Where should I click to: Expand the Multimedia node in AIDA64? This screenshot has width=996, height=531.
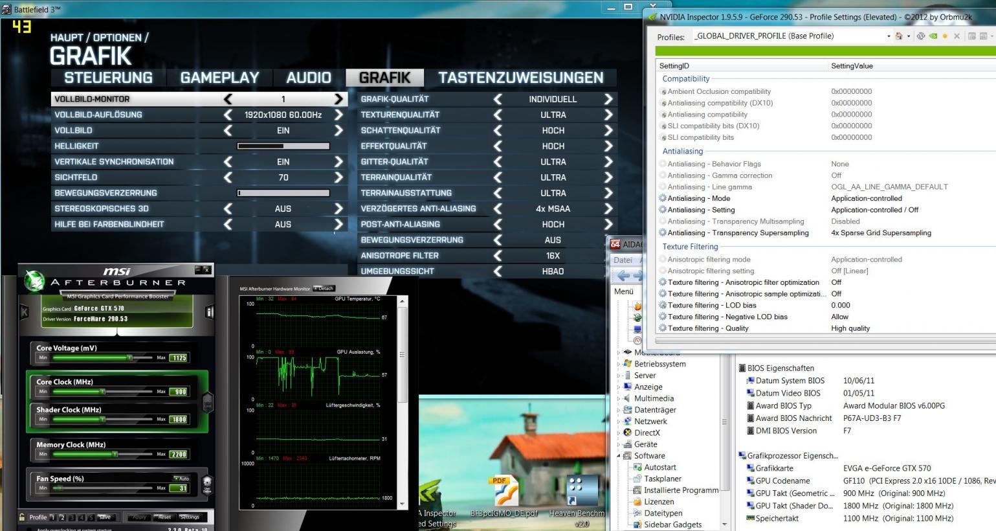[619, 398]
